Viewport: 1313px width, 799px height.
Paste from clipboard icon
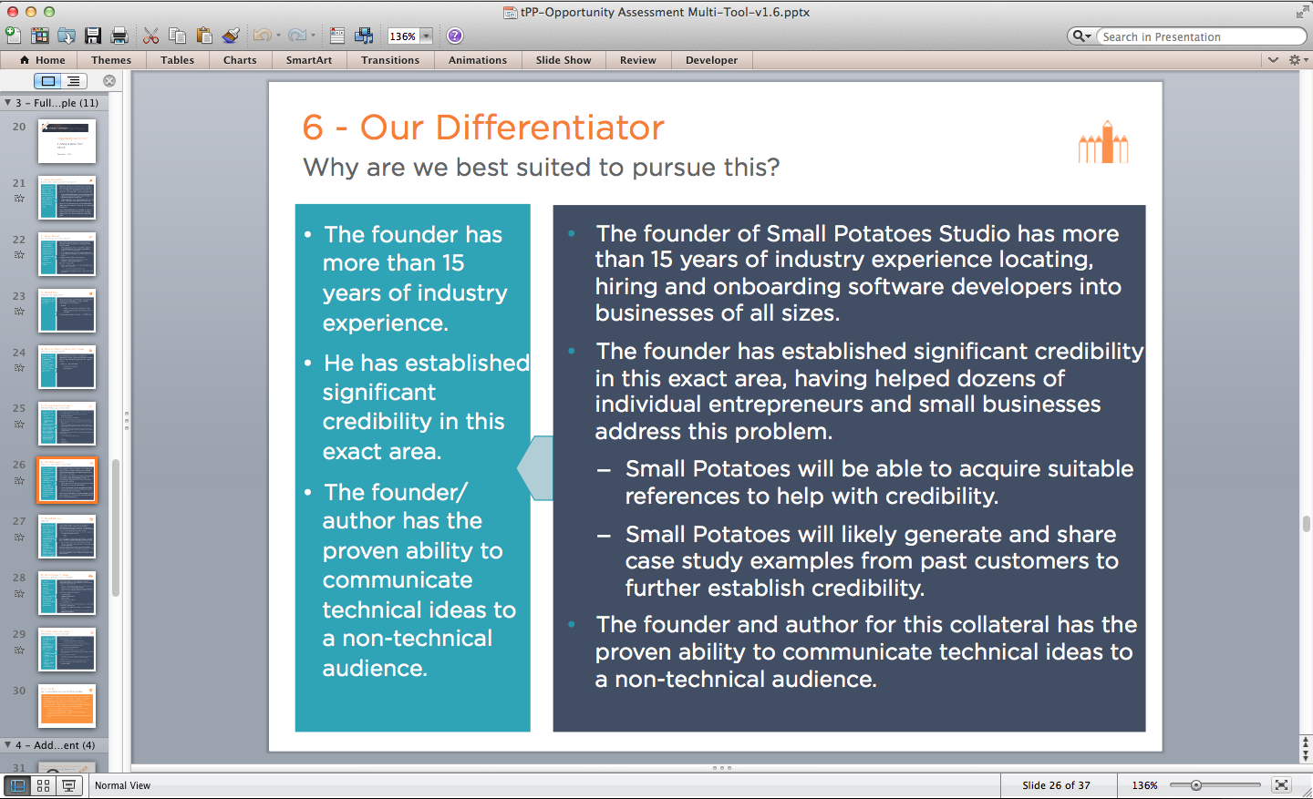tap(204, 36)
